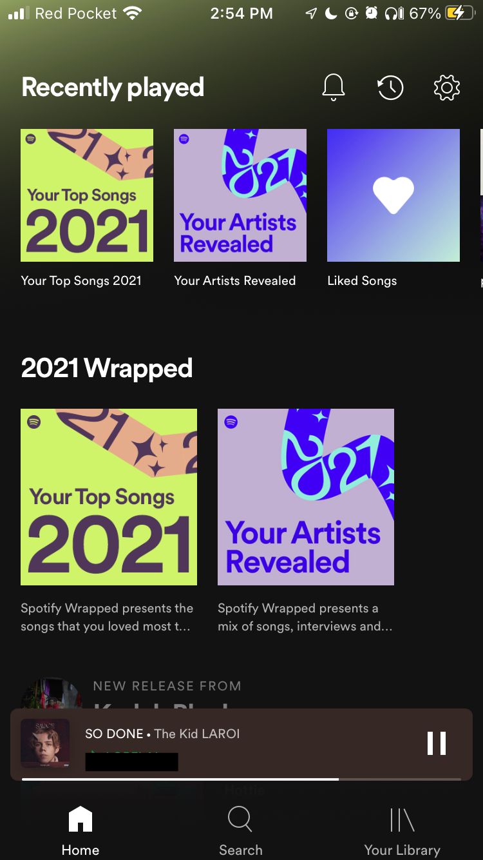Open the Search tab

coord(240,832)
